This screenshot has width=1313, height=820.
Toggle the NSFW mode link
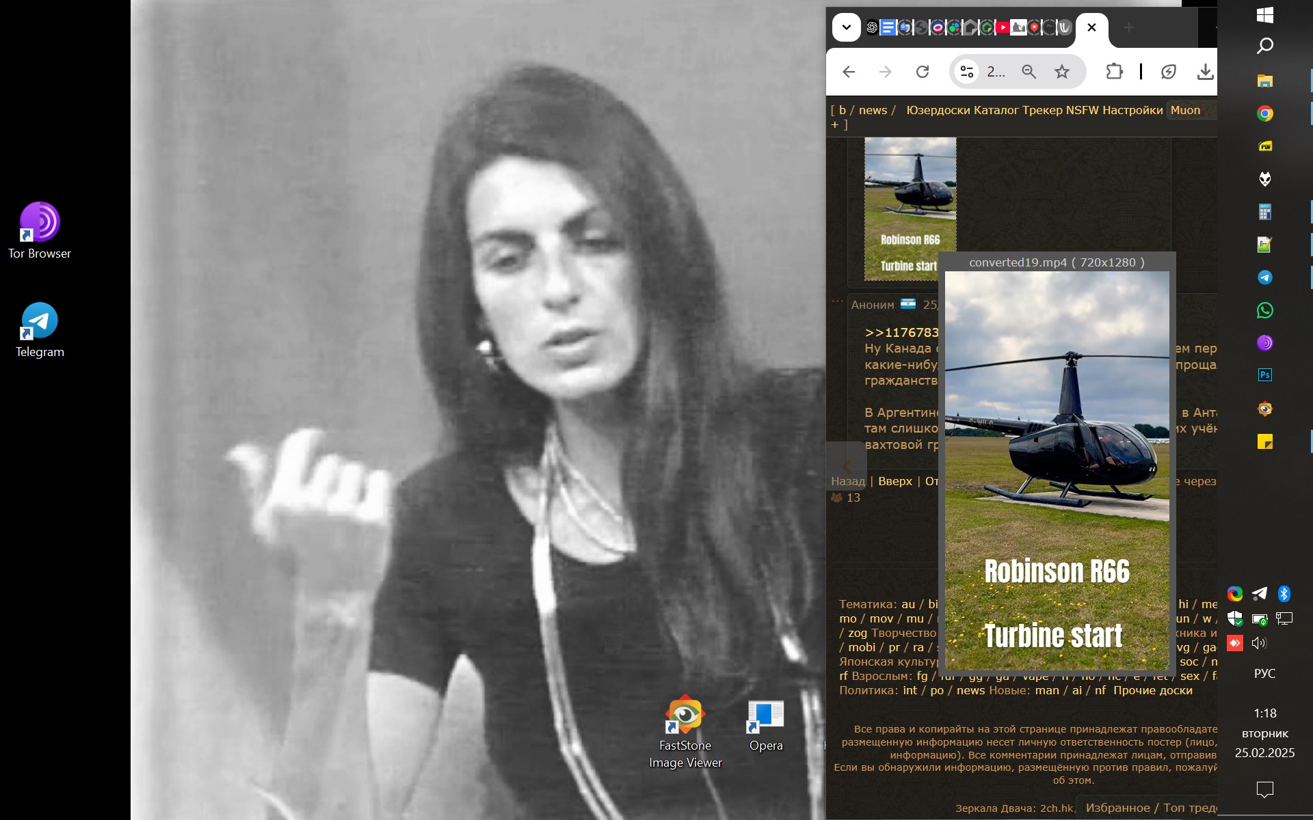(x=1082, y=110)
